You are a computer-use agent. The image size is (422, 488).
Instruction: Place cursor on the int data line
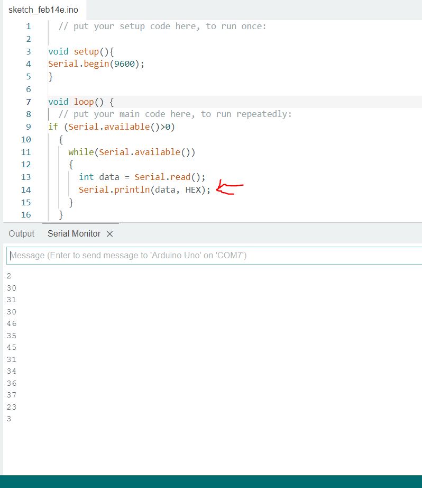141,177
